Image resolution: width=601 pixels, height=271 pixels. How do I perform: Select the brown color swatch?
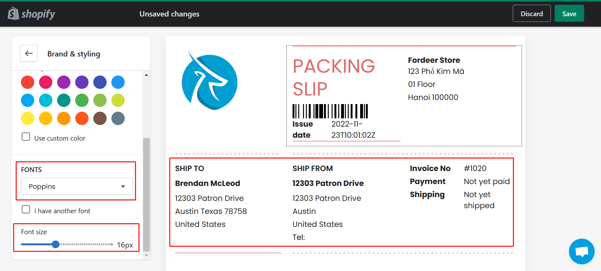[100, 118]
